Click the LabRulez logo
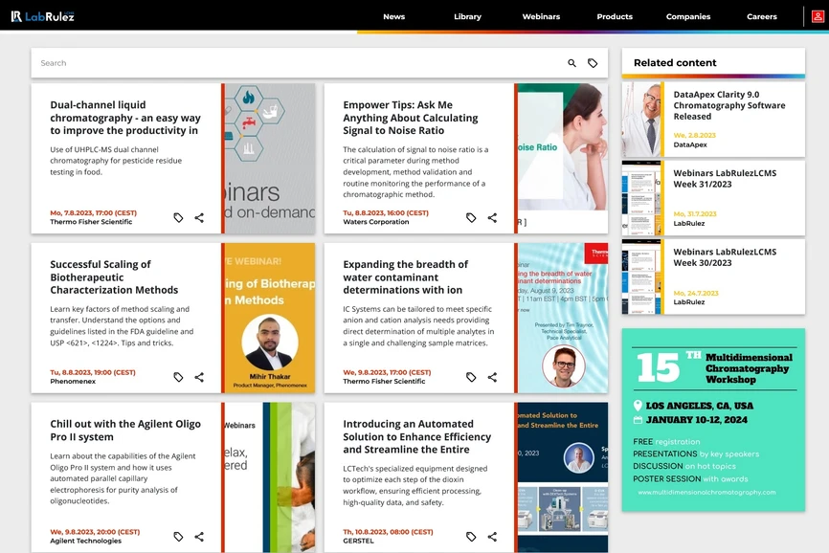The height and width of the screenshot is (553, 829). (x=43, y=16)
